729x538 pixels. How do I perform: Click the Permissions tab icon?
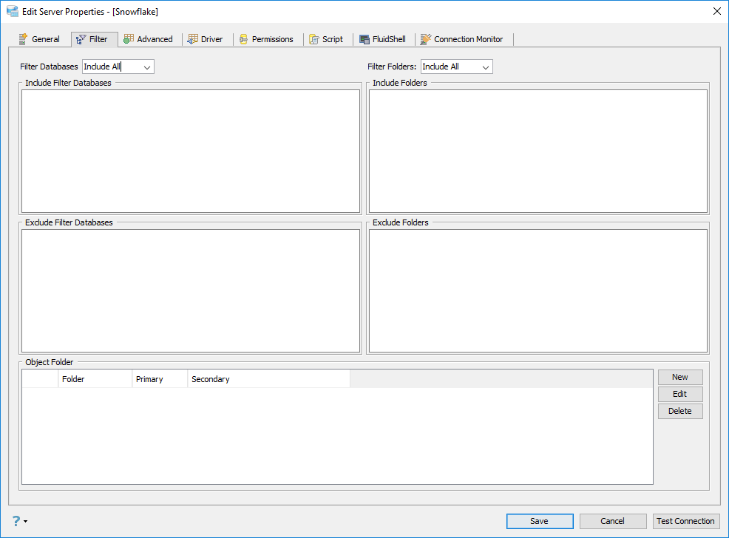[244, 39]
